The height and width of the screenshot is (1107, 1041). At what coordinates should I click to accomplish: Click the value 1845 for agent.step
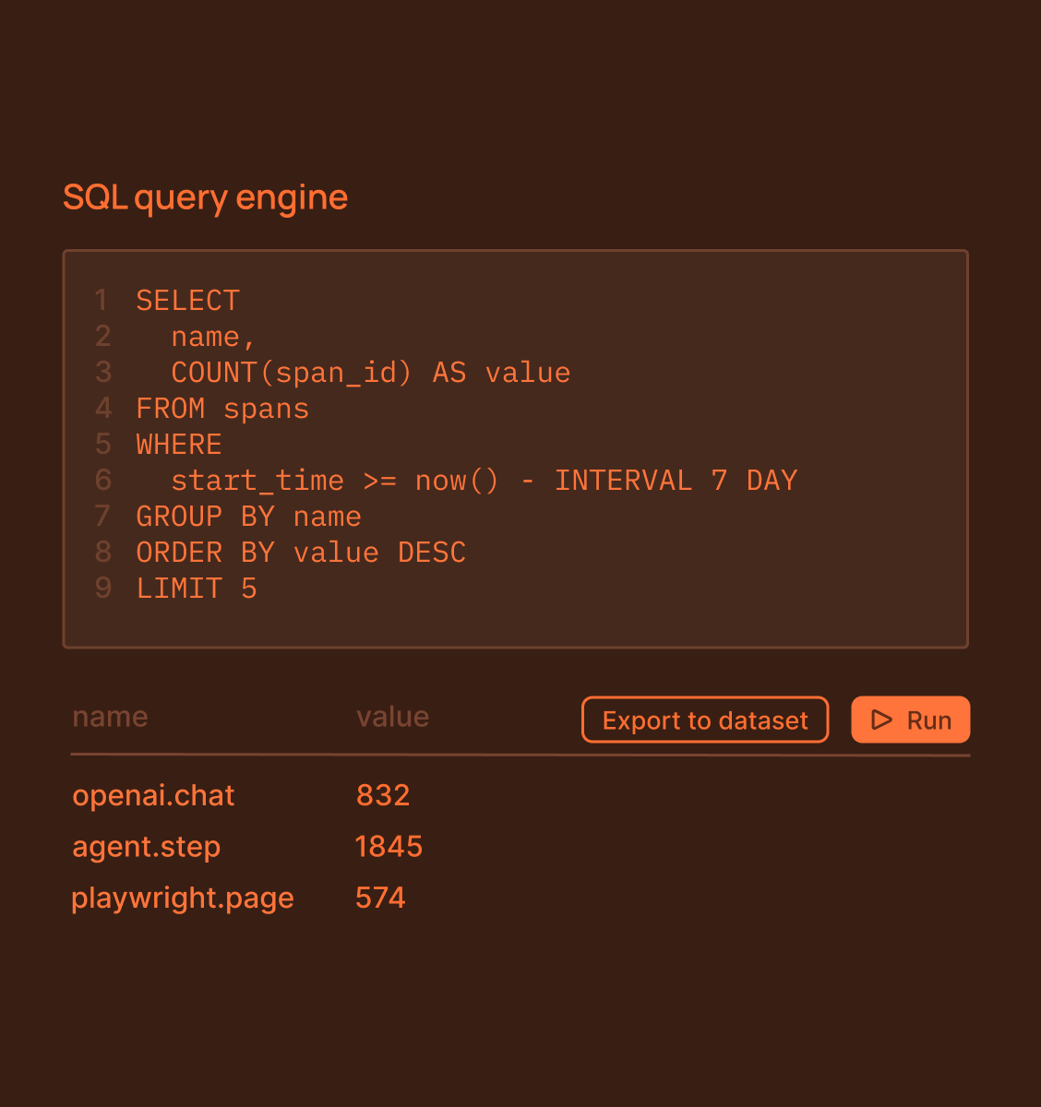(x=389, y=847)
